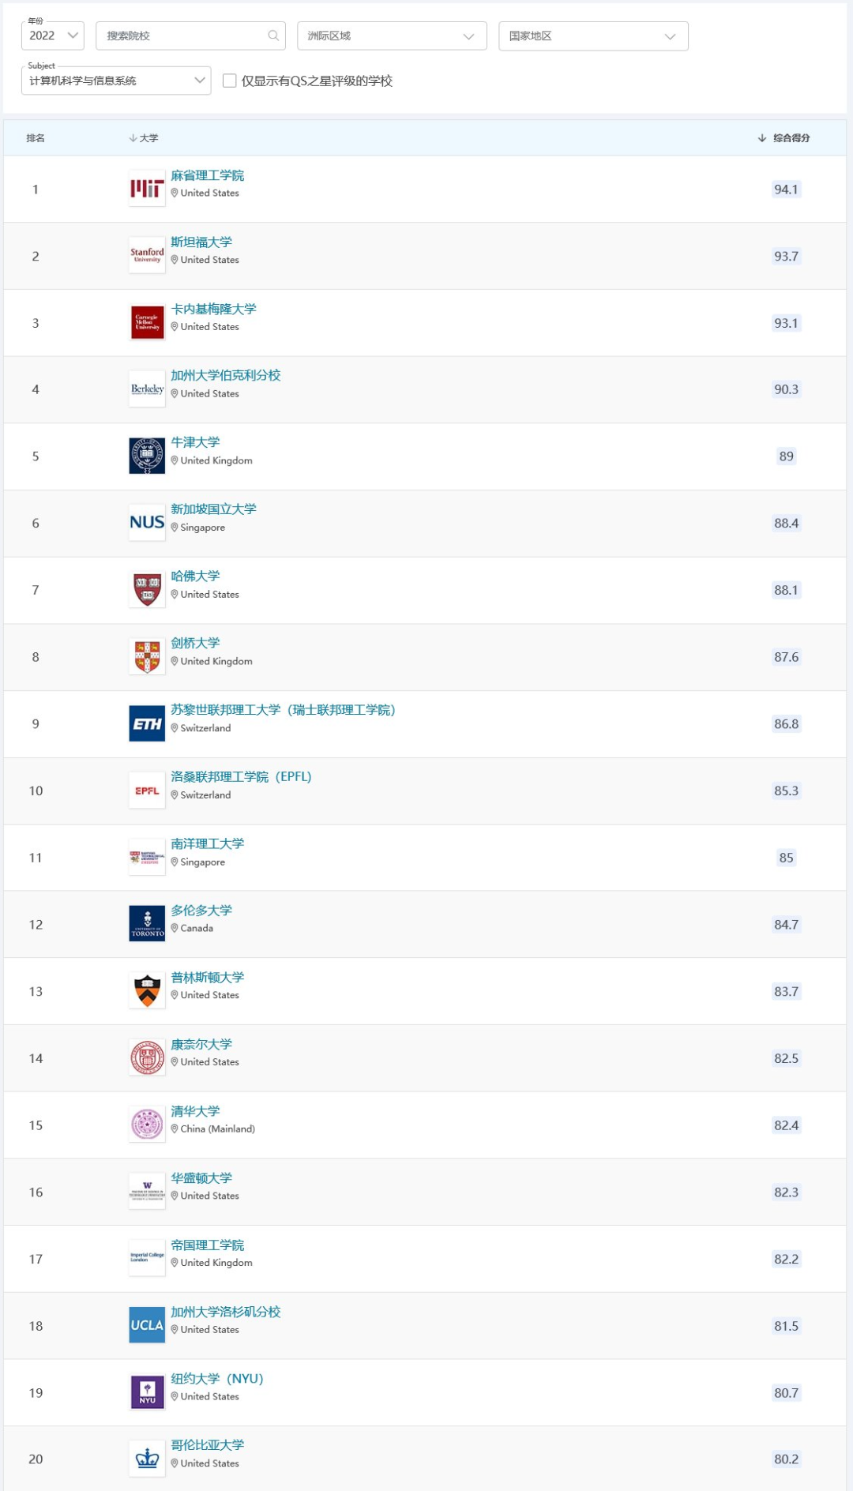This screenshot has width=853, height=1491.
Task: Click the University of Toronto logo
Action: click(x=147, y=924)
